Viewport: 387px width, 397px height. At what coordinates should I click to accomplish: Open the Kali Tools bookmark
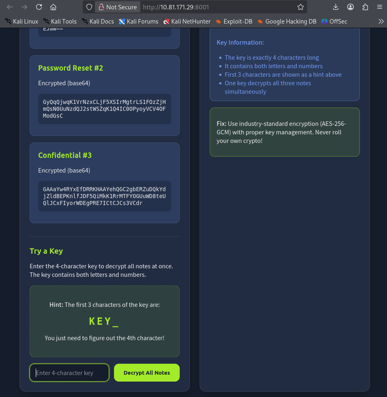pos(60,22)
